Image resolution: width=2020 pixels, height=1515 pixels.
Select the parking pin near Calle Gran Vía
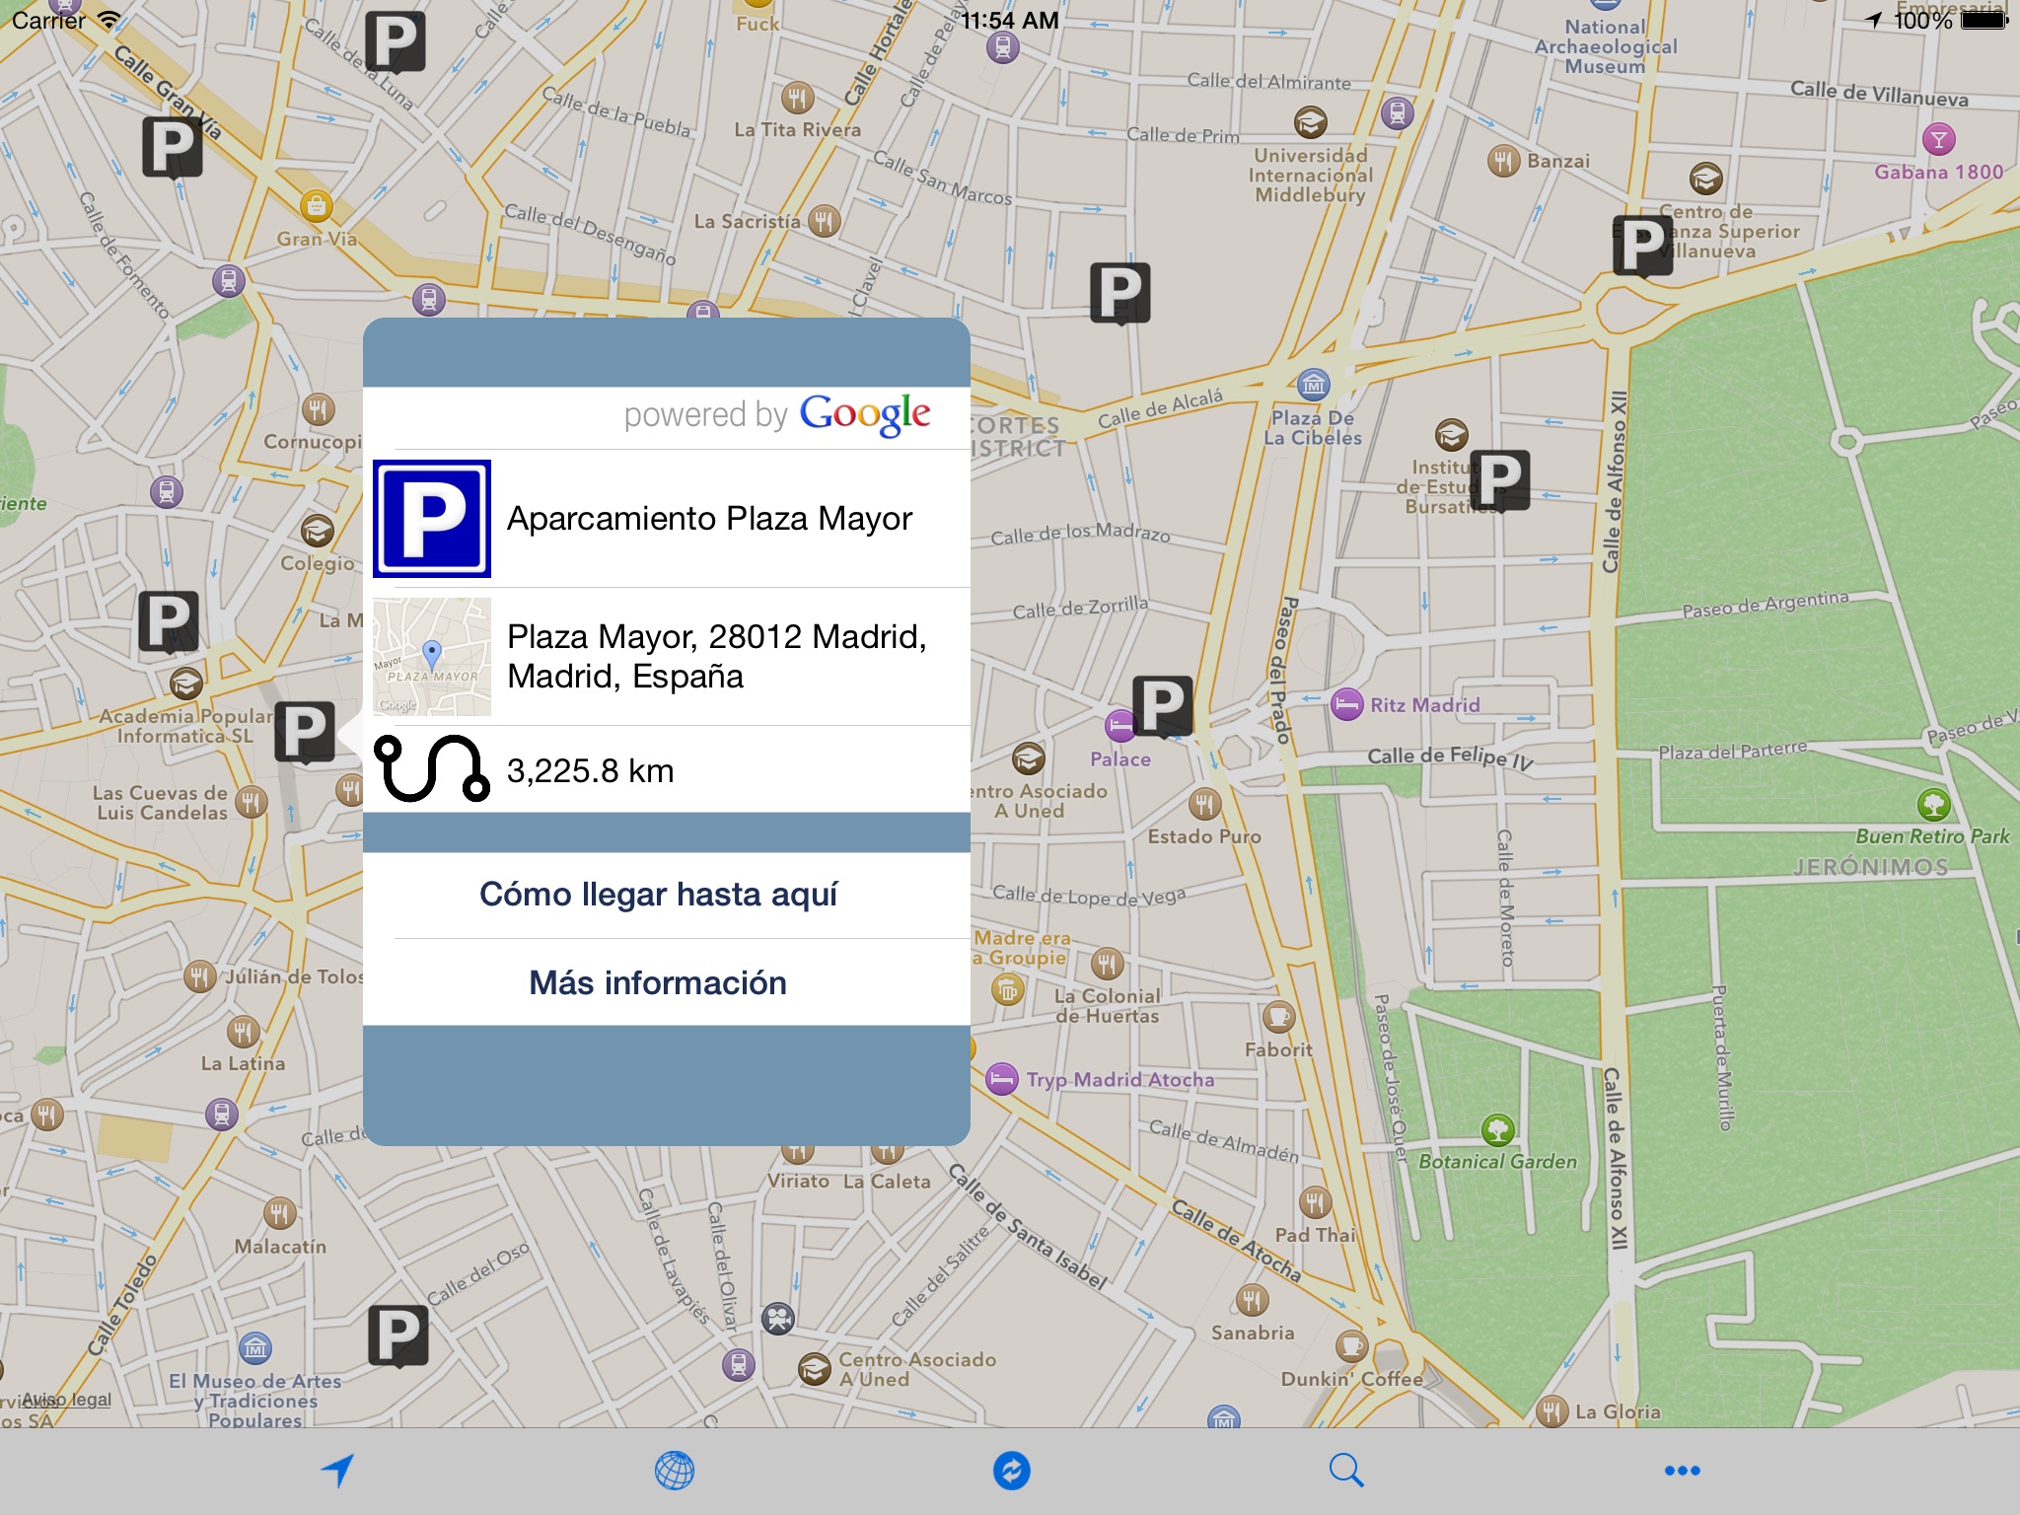(173, 146)
